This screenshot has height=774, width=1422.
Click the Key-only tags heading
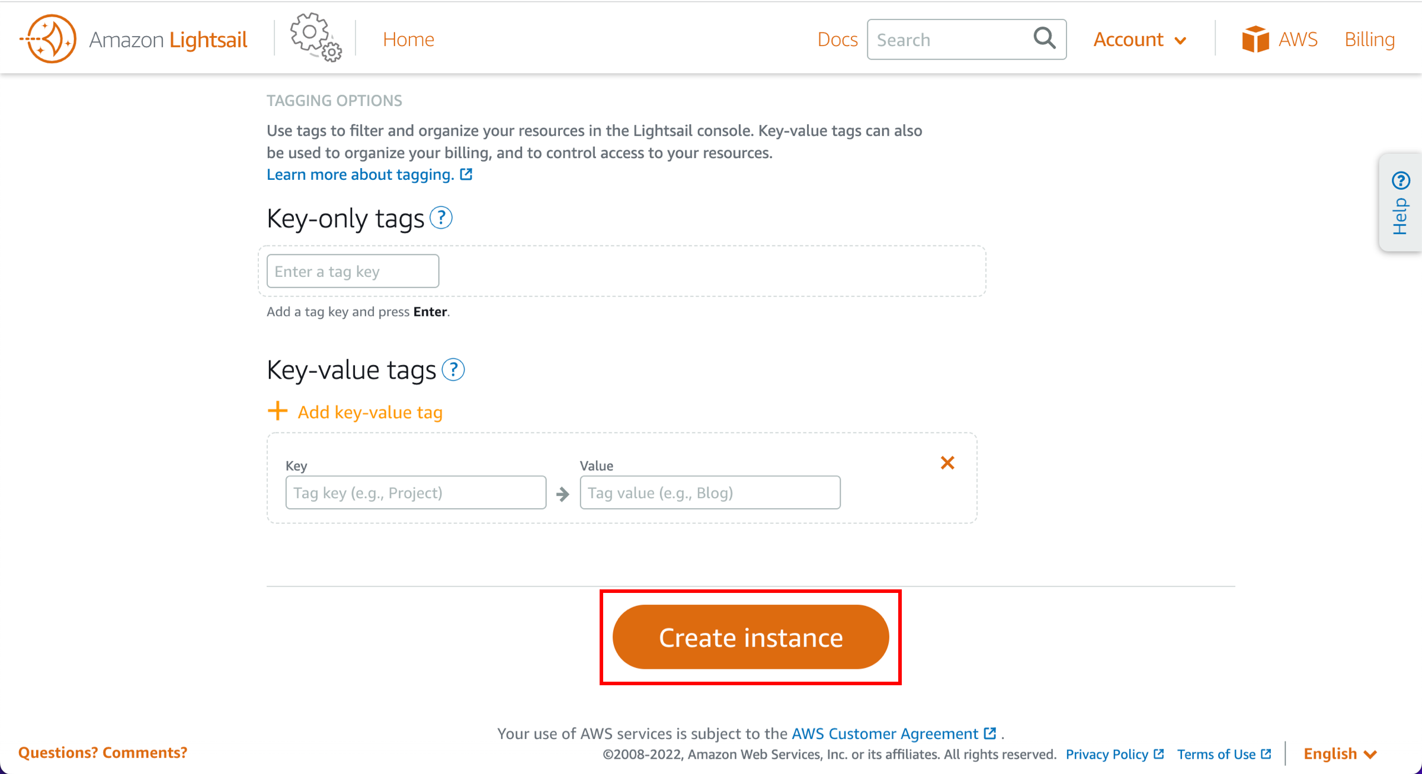pyautogui.click(x=345, y=218)
